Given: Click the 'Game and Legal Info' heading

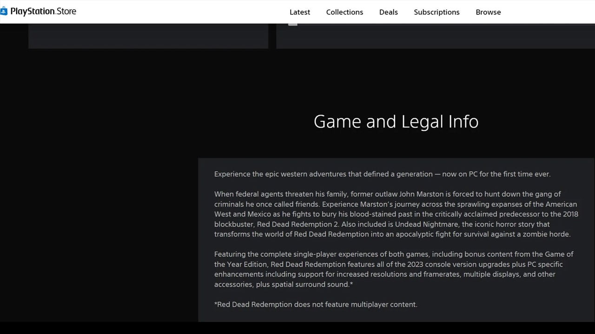Looking at the screenshot, I should click(396, 122).
